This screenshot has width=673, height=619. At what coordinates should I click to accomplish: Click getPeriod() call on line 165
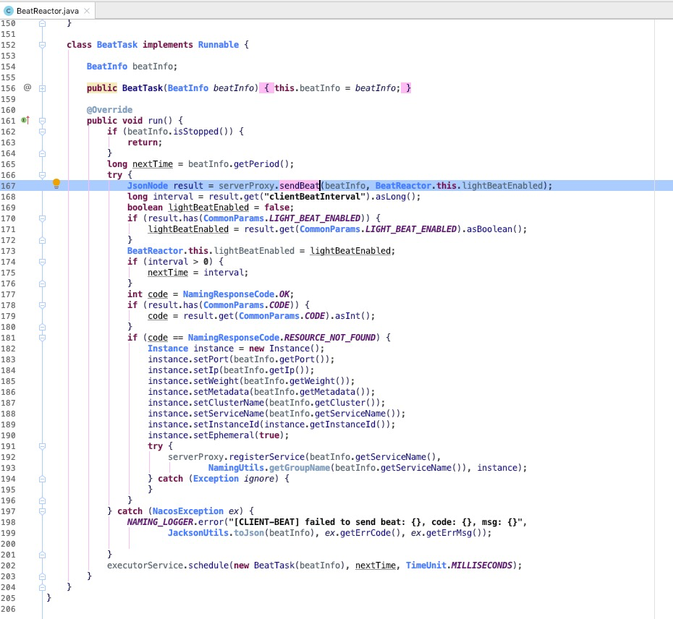click(x=261, y=164)
